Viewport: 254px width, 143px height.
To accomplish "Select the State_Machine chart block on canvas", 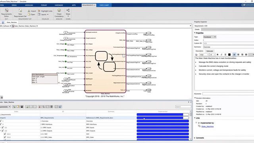I will coord(105,61).
